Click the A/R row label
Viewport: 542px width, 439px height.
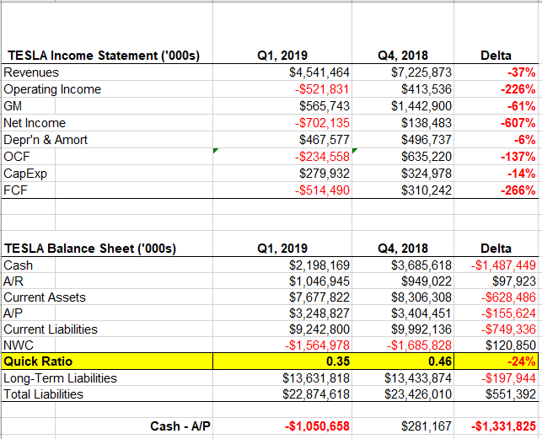point(13,281)
